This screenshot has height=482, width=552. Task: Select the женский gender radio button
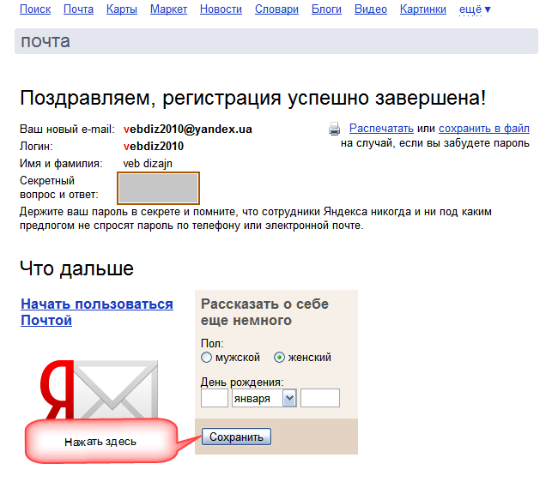(279, 358)
